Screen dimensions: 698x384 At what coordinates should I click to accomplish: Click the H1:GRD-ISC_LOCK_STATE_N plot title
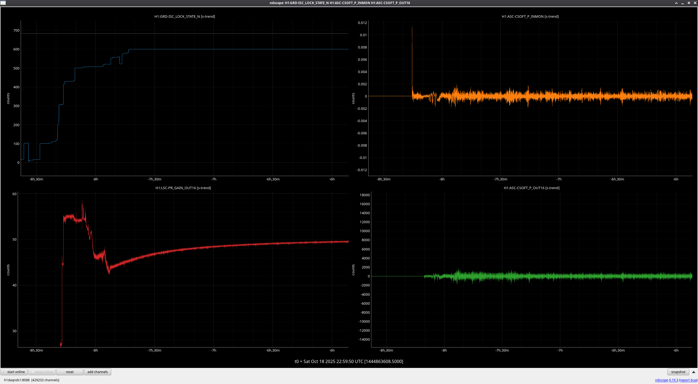tap(185, 16)
